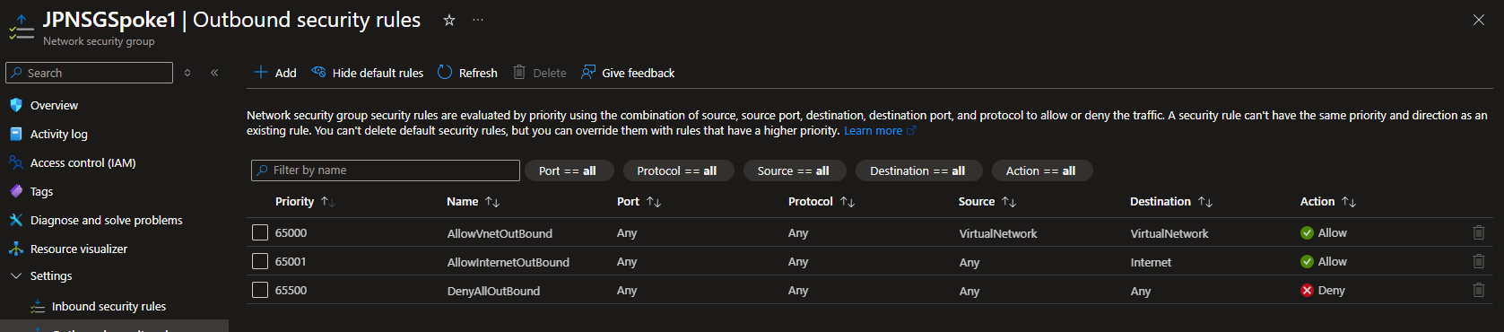Click the Overview shield icon
1504x332 pixels.
16,105
